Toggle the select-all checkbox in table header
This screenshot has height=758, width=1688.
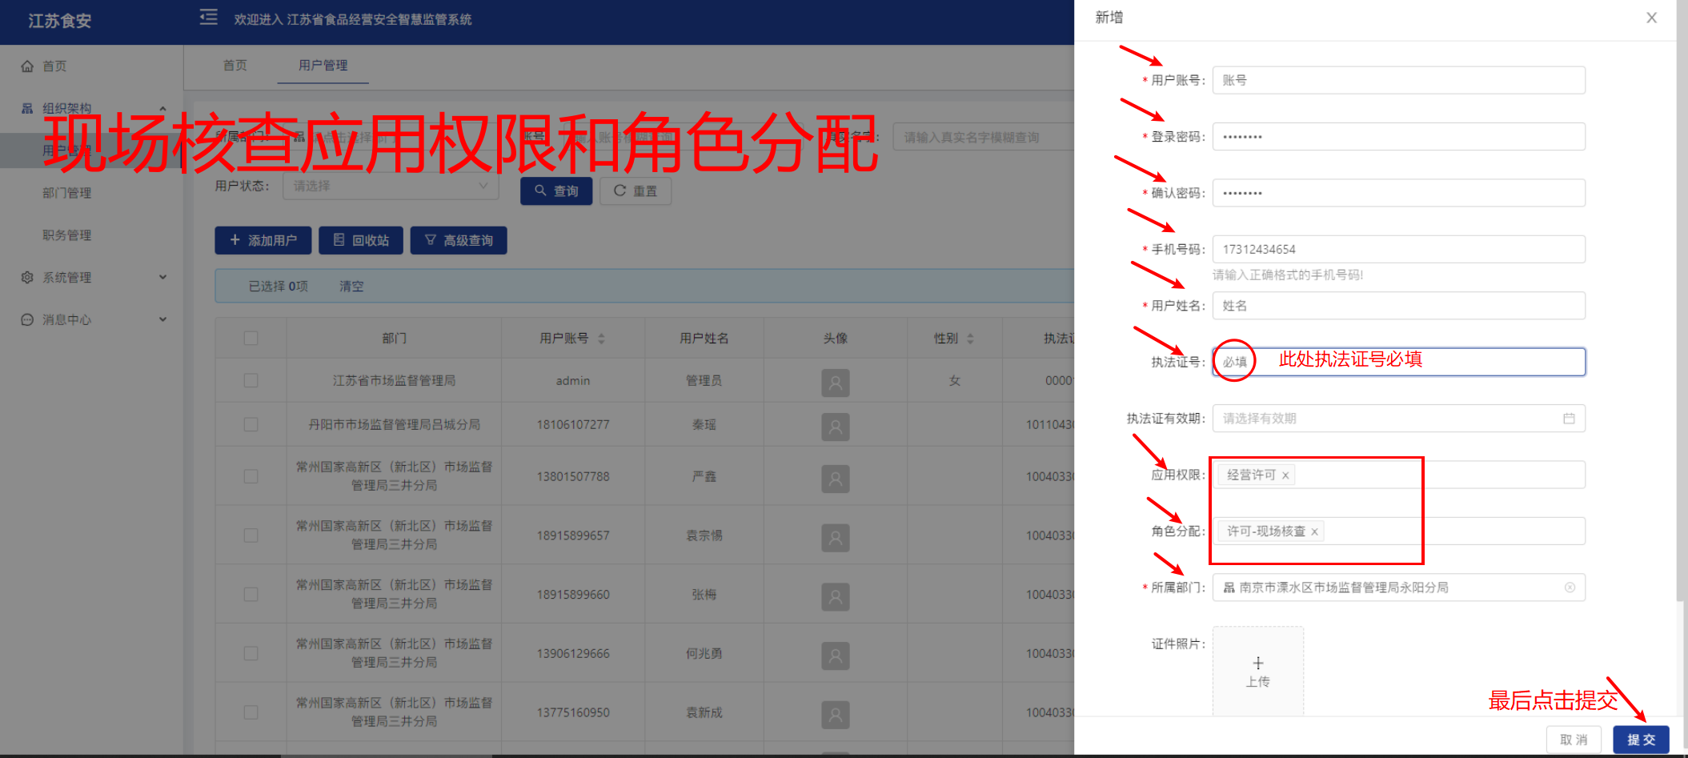click(251, 339)
